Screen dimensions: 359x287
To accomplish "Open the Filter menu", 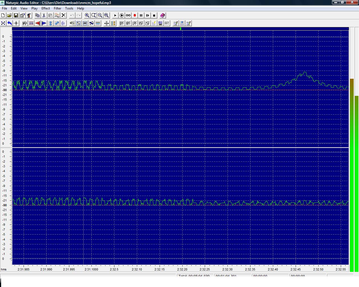I will coord(57,8).
